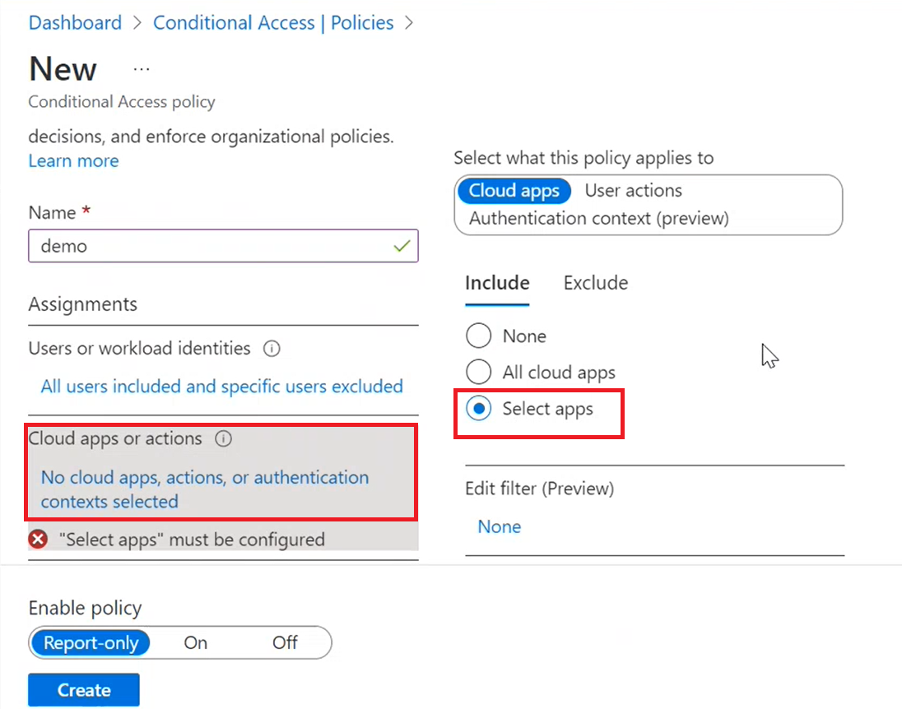The height and width of the screenshot is (709, 902).
Task: Switch to the Exclude tab
Action: 595,282
